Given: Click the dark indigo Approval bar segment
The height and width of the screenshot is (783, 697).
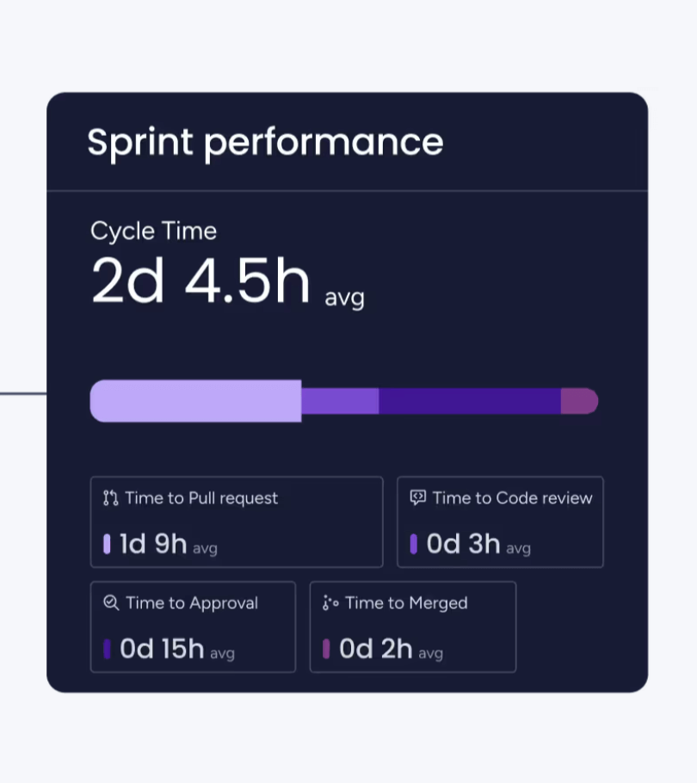Looking at the screenshot, I should (470, 401).
